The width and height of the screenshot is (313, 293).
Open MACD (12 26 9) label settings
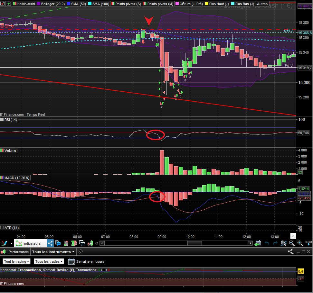tap(17, 178)
